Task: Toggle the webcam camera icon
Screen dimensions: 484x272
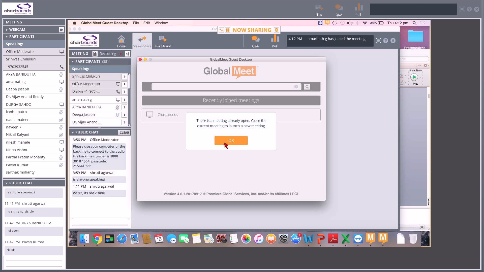Action: click(61, 30)
